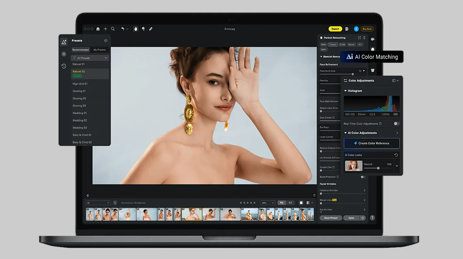Switch to the My Presets tab
This screenshot has width=463, height=259.
(x=100, y=50)
